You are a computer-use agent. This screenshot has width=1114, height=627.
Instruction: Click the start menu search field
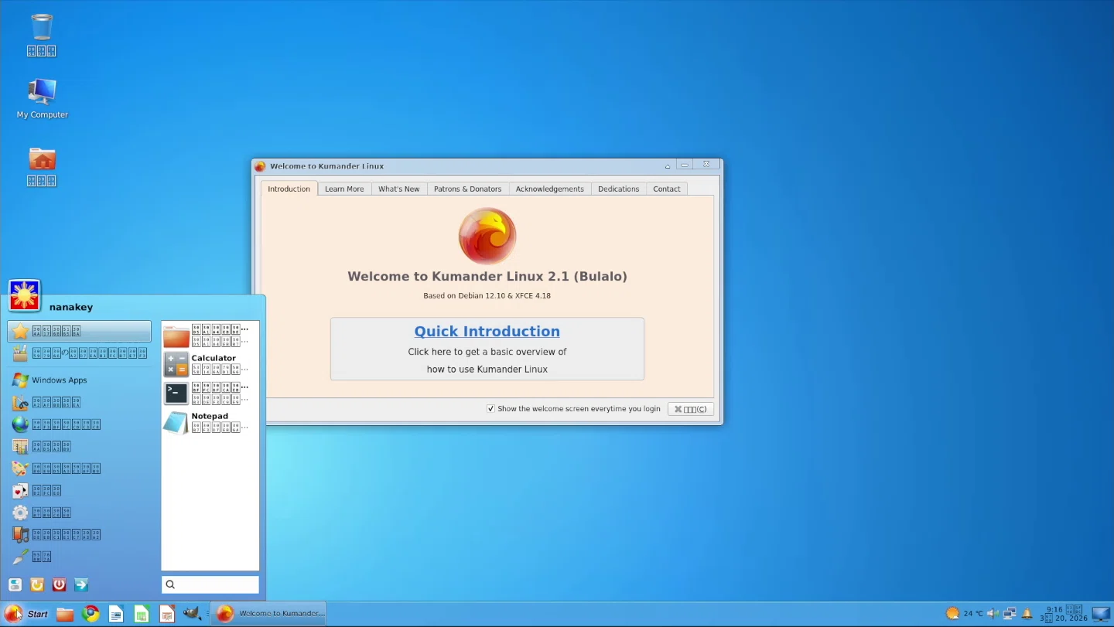pyautogui.click(x=210, y=584)
